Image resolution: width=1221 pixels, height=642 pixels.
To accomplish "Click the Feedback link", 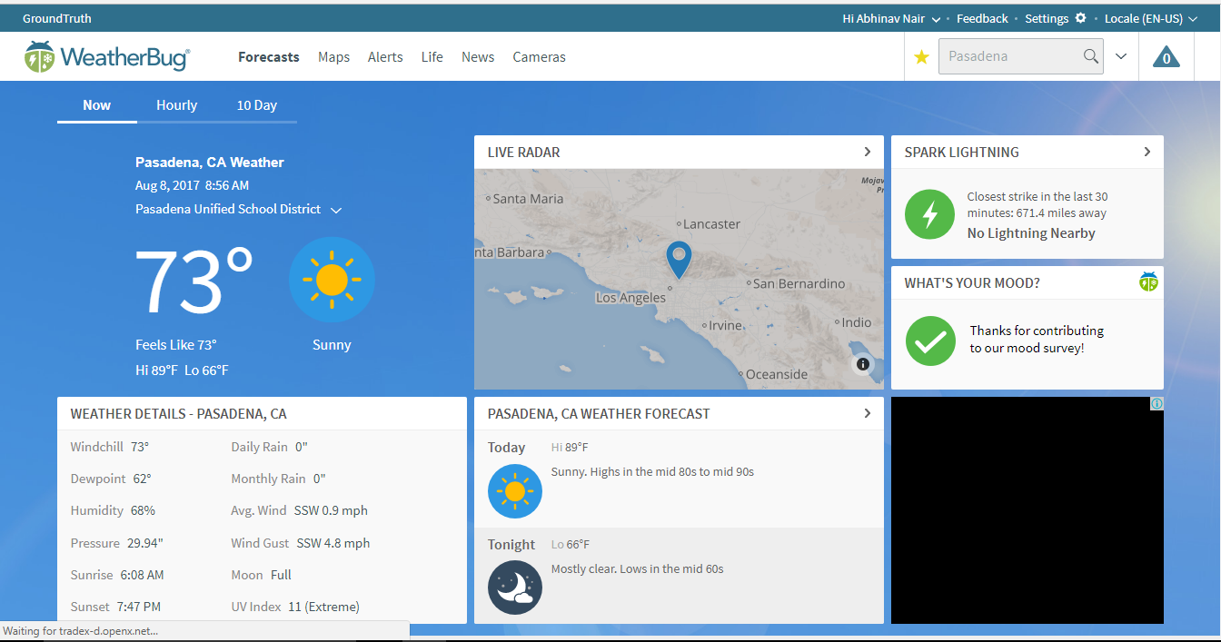I will point(982,18).
